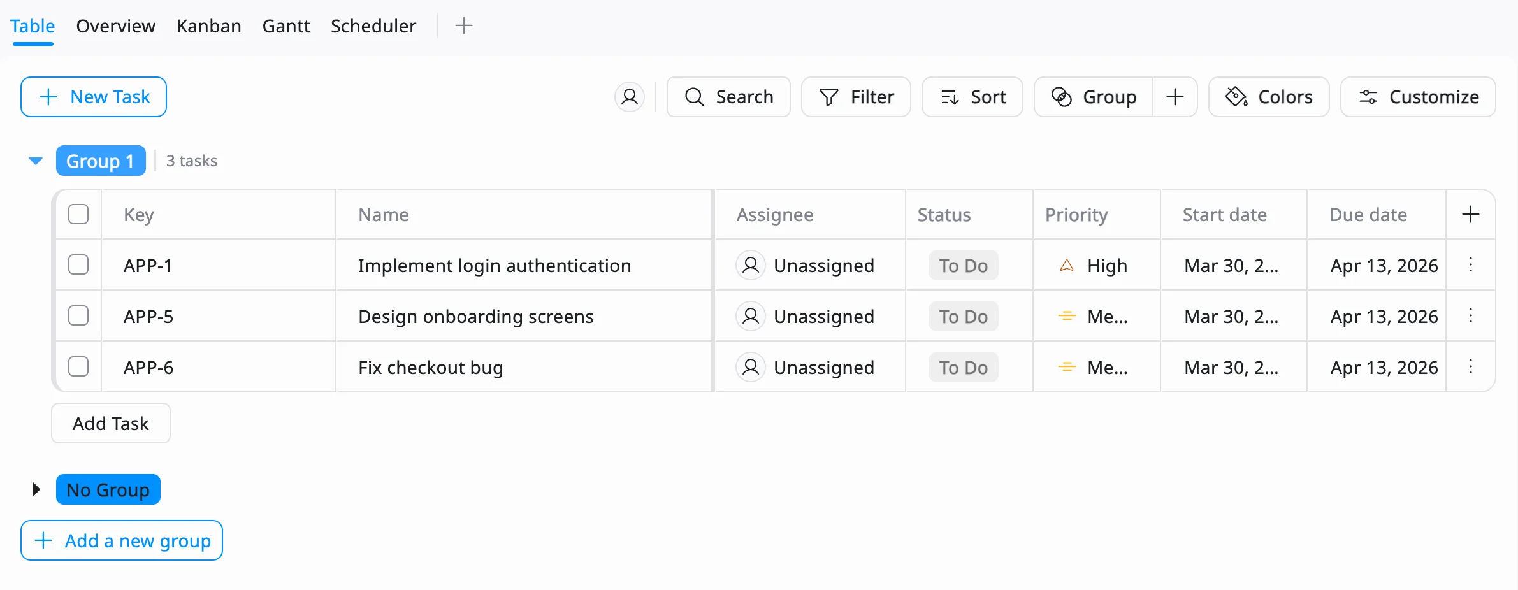
Task: Open the To Do status dropdown for APP-5
Action: tap(963, 316)
